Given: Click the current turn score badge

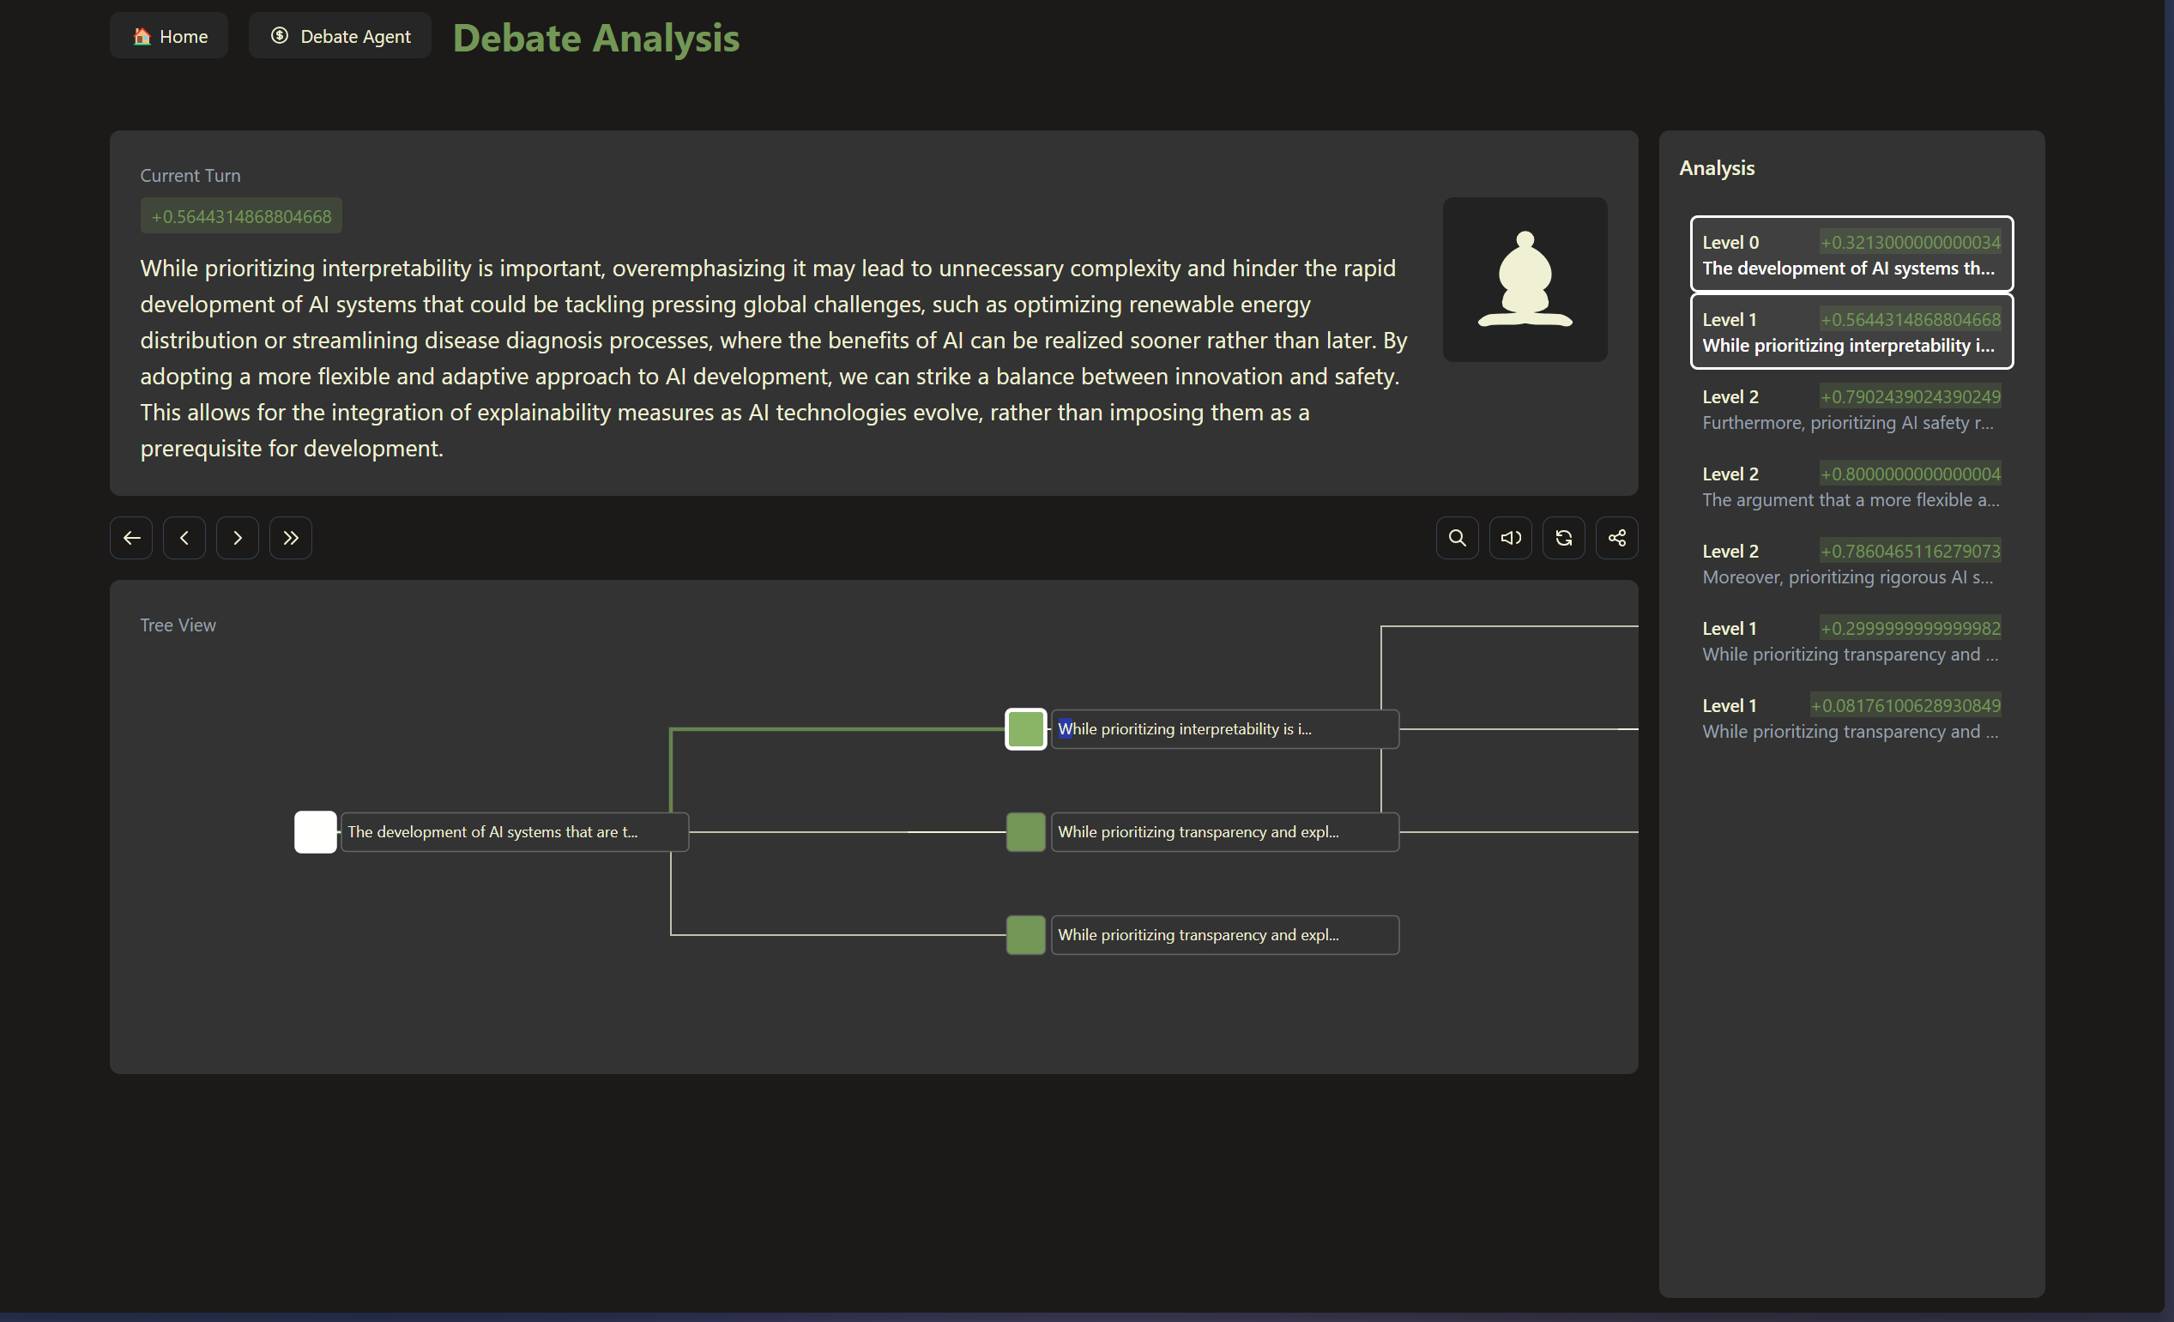Looking at the screenshot, I should pos(241,216).
